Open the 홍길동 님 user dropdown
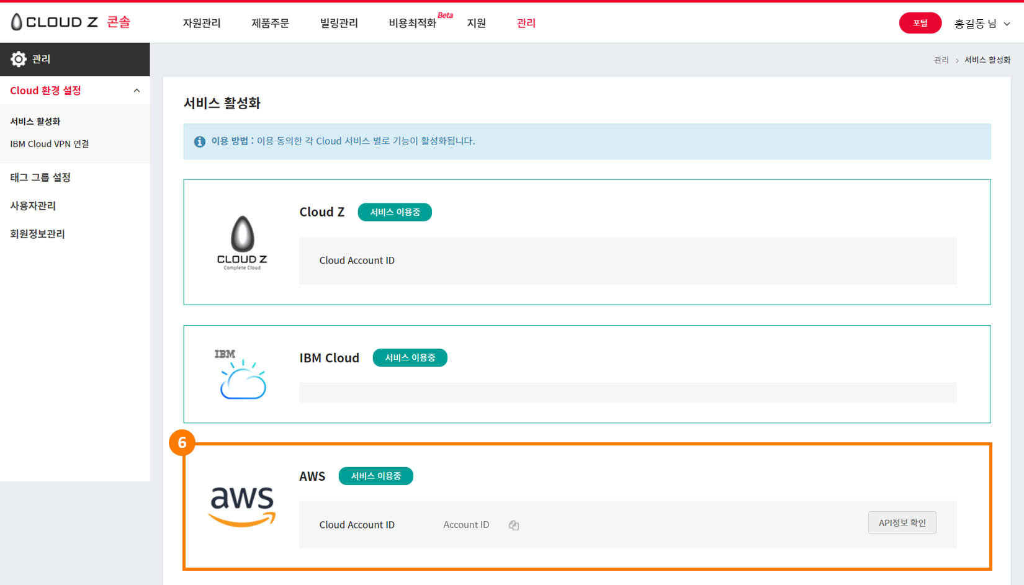The image size is (1024, 585). [x=982, y=24]
